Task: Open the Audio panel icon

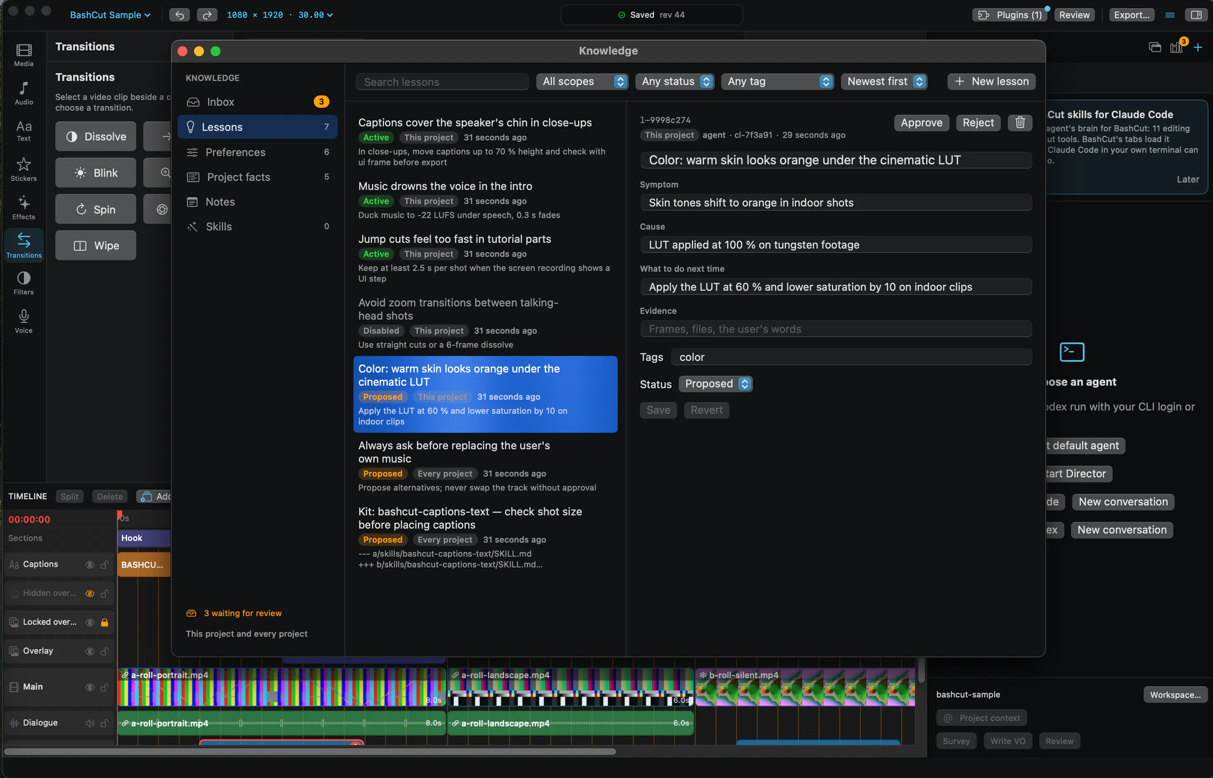Action: coord(24,93)
